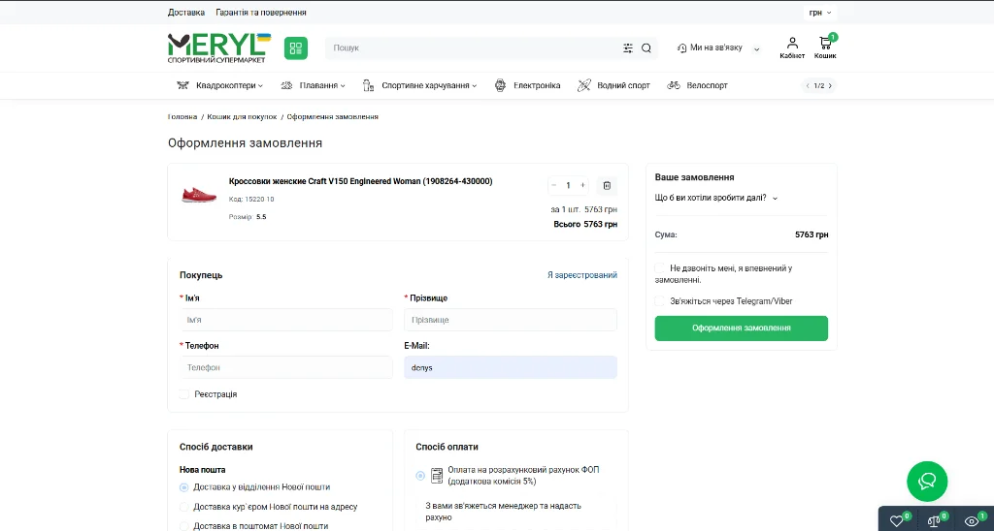The height and width of the screenshot is (531, 994).
Task: Select 'Доставка в поштомат Нової пошти'
Action: click(x=183, y=526)
